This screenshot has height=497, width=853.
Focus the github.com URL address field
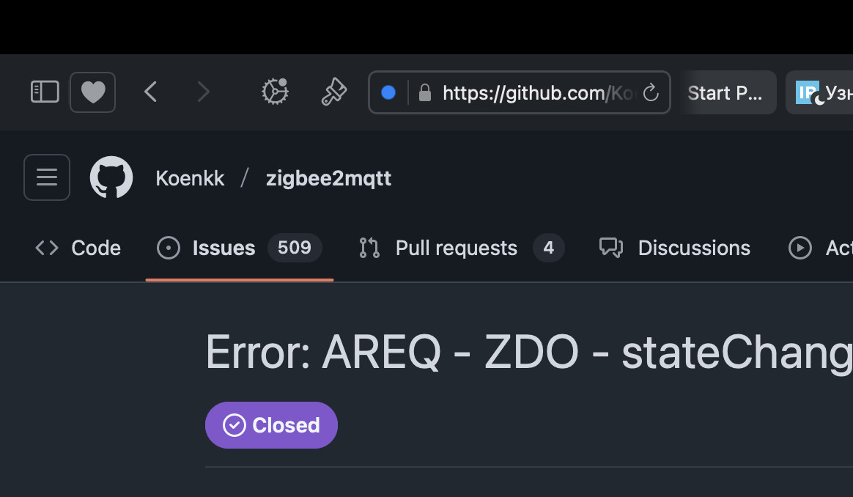click(x=536, y=93)
